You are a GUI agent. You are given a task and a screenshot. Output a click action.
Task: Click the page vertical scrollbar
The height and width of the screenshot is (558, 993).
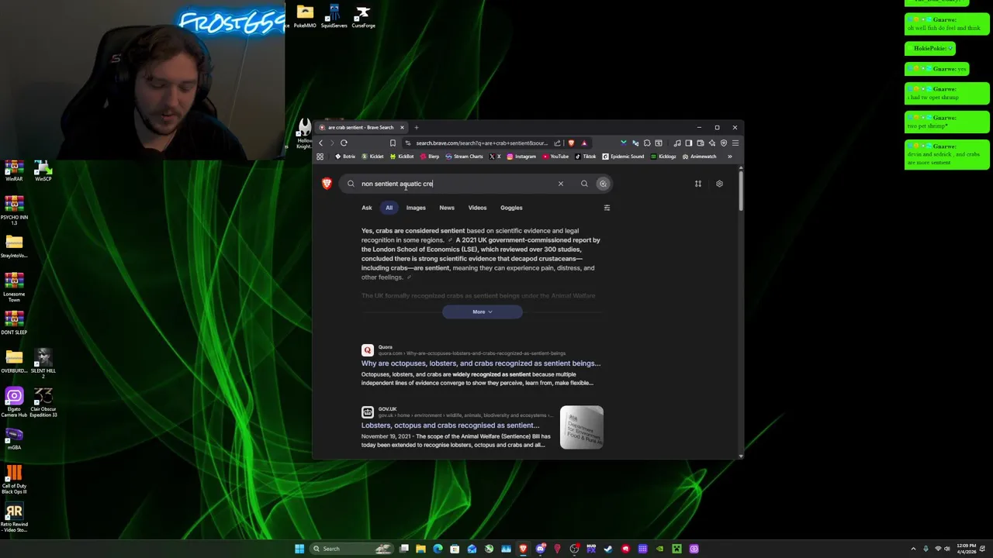coord(741,190)
